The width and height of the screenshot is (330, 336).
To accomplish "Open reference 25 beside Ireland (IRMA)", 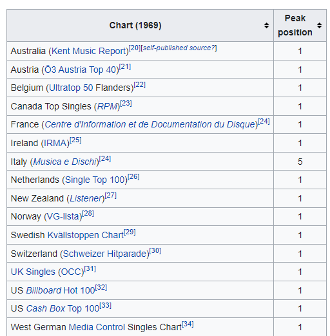I will click(x=75, y=140).
